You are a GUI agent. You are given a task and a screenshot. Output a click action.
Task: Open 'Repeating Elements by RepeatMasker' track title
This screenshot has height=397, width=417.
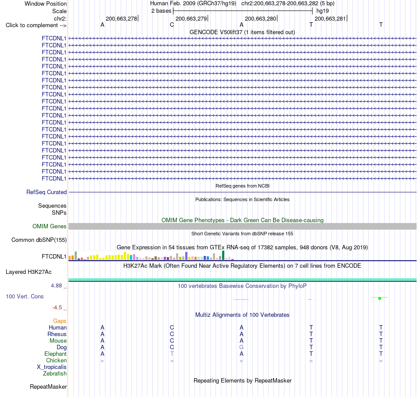(x=242, y=380)
